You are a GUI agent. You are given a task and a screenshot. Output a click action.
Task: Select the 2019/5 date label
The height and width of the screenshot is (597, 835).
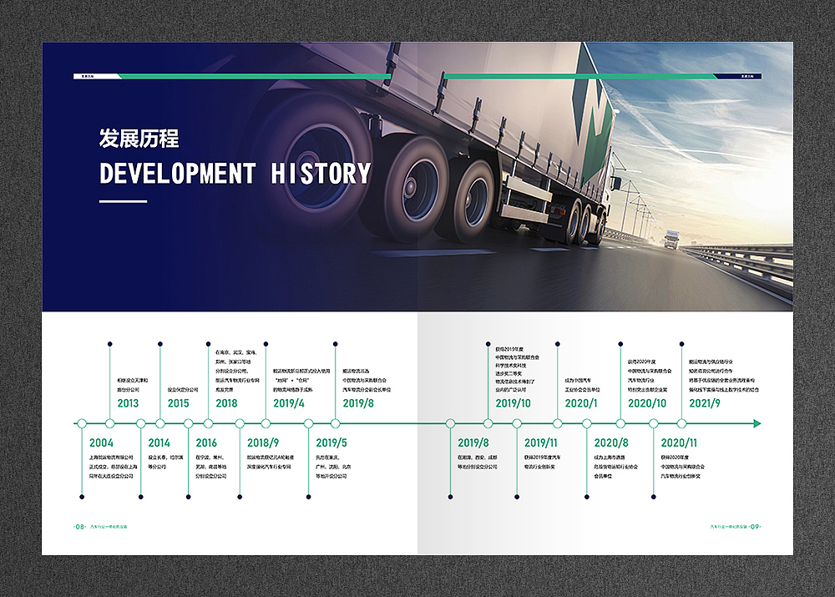click(x=331, y=443)
